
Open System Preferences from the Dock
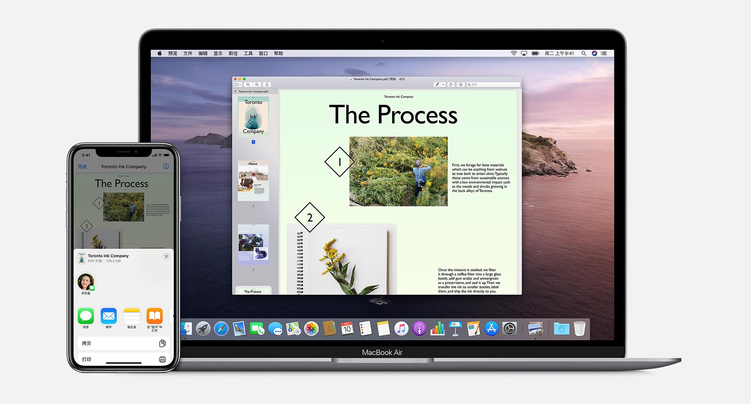pos(510,329)
